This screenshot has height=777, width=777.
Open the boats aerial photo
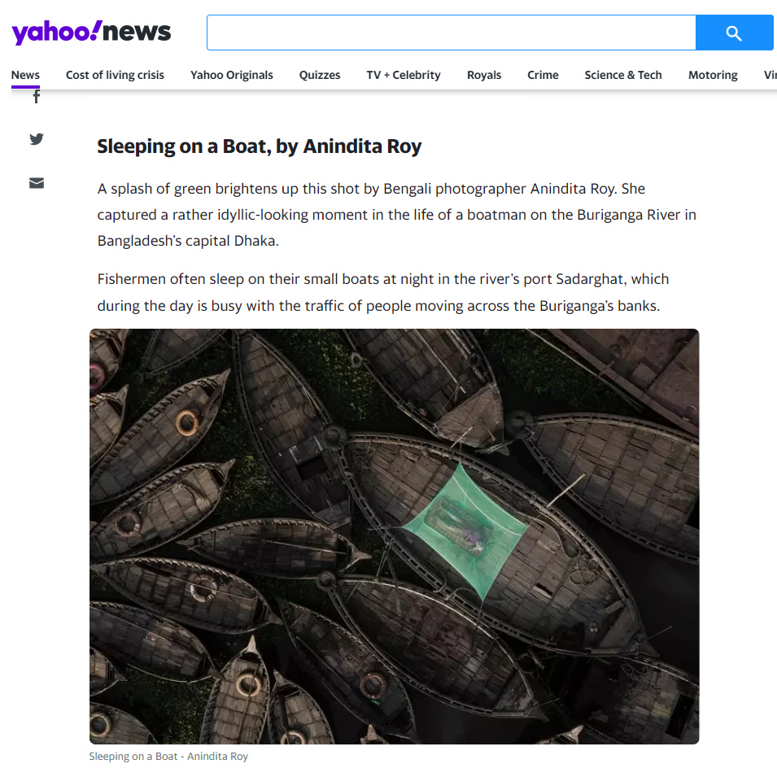[x=394, y=536]
